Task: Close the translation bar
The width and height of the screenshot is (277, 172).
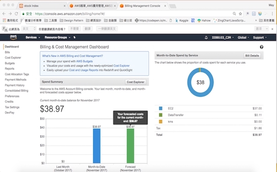Action: coord(272,29)
